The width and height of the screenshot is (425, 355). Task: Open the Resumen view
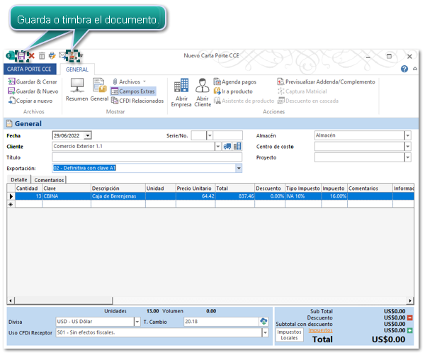pyautogui.click(x=76, y=89)
